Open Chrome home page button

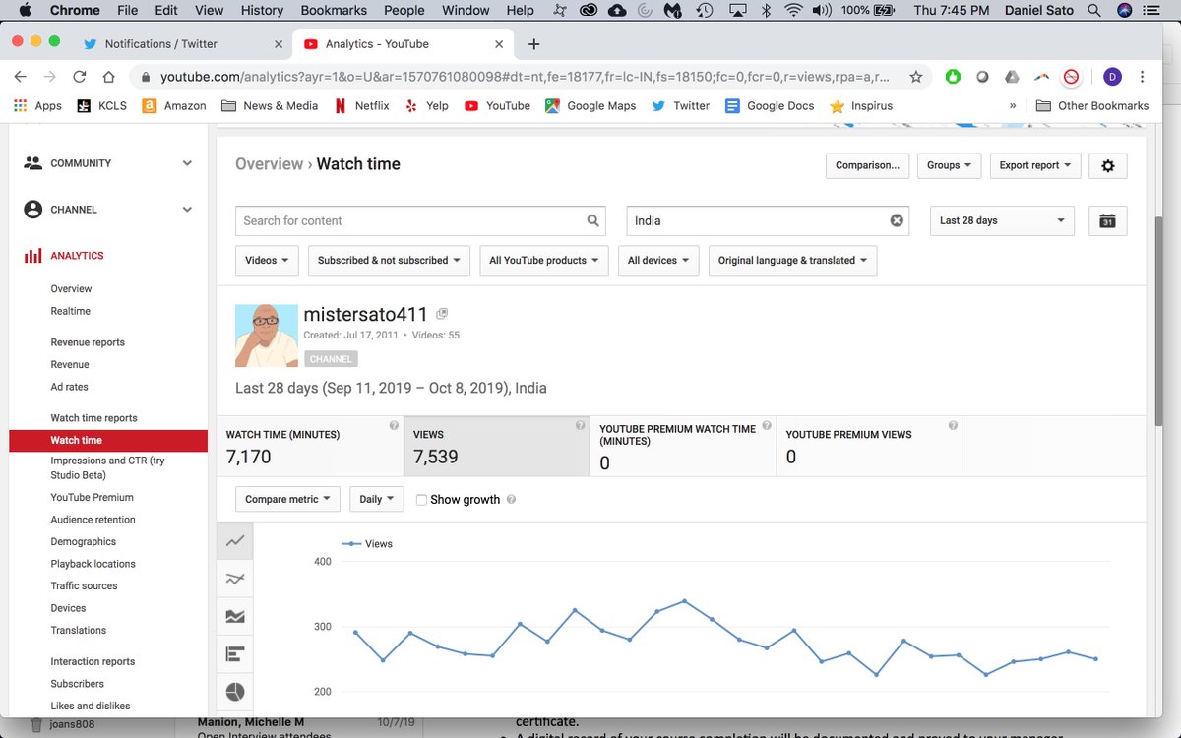tap(109, 77)
